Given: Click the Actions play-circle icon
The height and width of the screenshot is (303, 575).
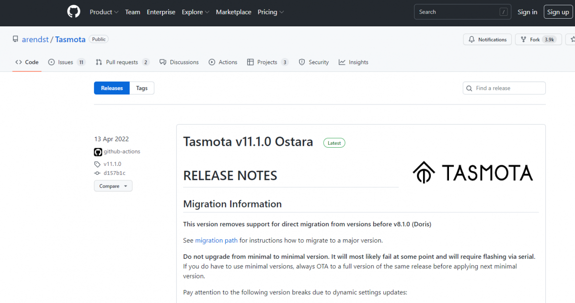Looking at the screenshot, I should (212, 62).
